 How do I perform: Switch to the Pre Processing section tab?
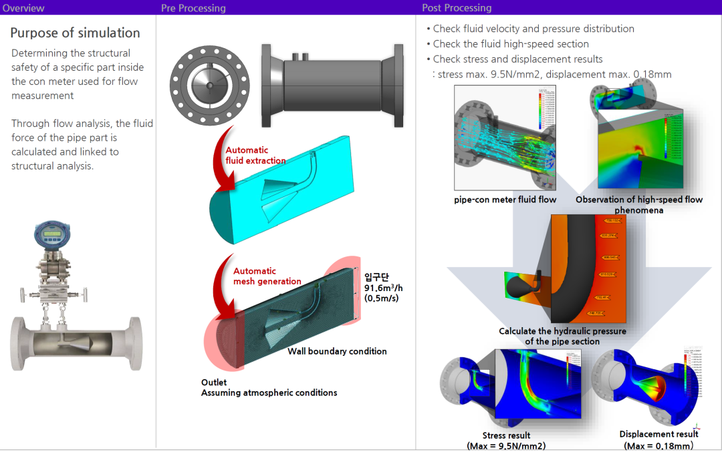pyautogui.click(x=193, y=8)
